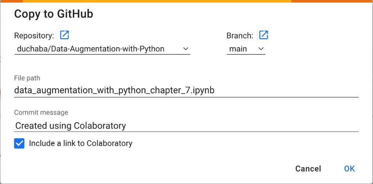Click the Branch label text
Viewport: 373px width, 184px height.
tap(240, 36)
